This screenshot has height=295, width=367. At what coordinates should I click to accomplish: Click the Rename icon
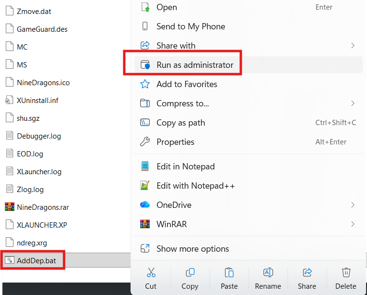268,273
